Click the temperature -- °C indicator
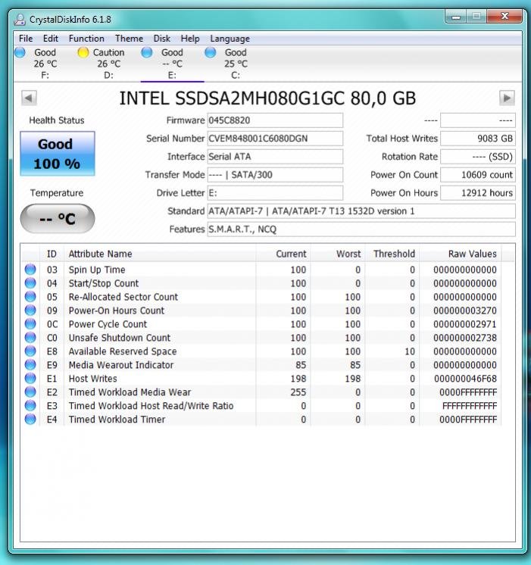Screen dimensions: 531x565 tap(58, 219)
